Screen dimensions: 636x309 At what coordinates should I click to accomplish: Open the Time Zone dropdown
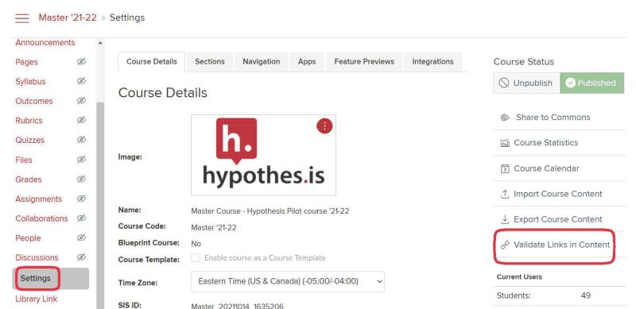(288, 281)
